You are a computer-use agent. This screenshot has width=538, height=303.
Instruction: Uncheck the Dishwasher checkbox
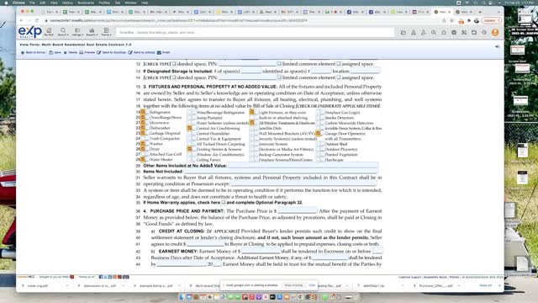point(143,128)
